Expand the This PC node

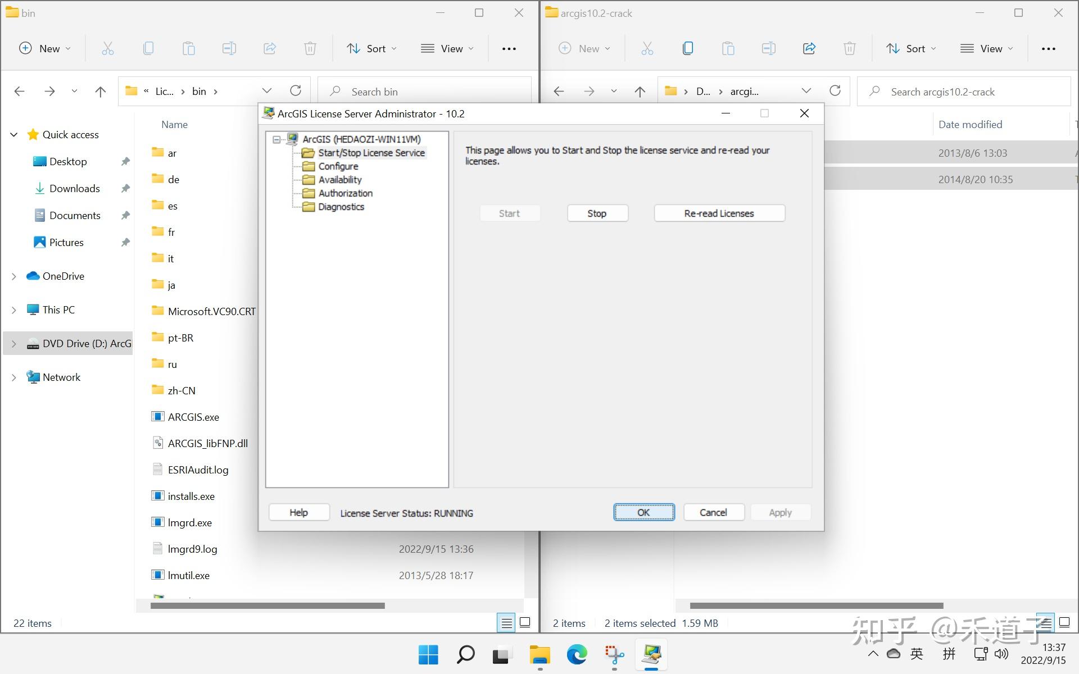pos(14,310)
